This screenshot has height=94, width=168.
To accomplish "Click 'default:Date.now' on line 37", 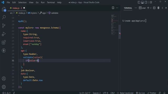I will (x=33, y=80).
